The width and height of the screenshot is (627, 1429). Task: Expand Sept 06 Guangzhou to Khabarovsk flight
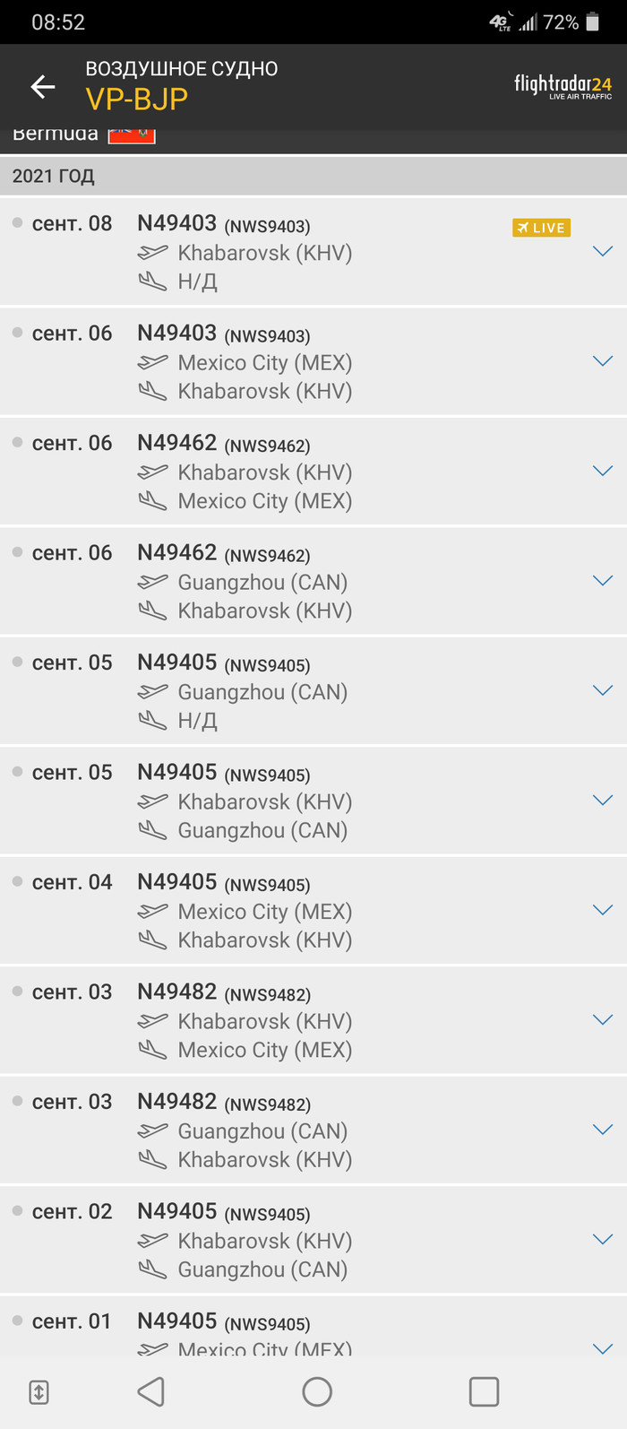[603, 581]
